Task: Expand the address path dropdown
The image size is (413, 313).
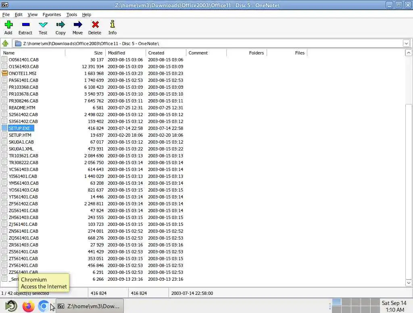Action: pos(406,44)
